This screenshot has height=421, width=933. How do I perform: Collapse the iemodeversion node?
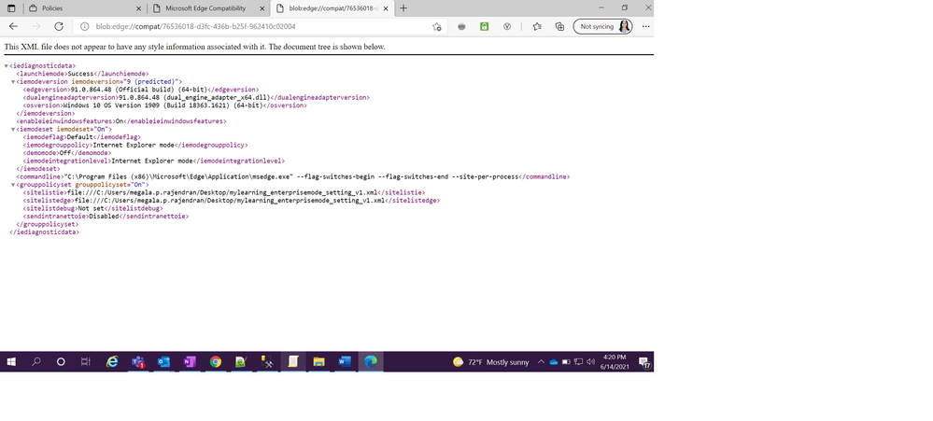pyautogui.click(x=13, y=81)
